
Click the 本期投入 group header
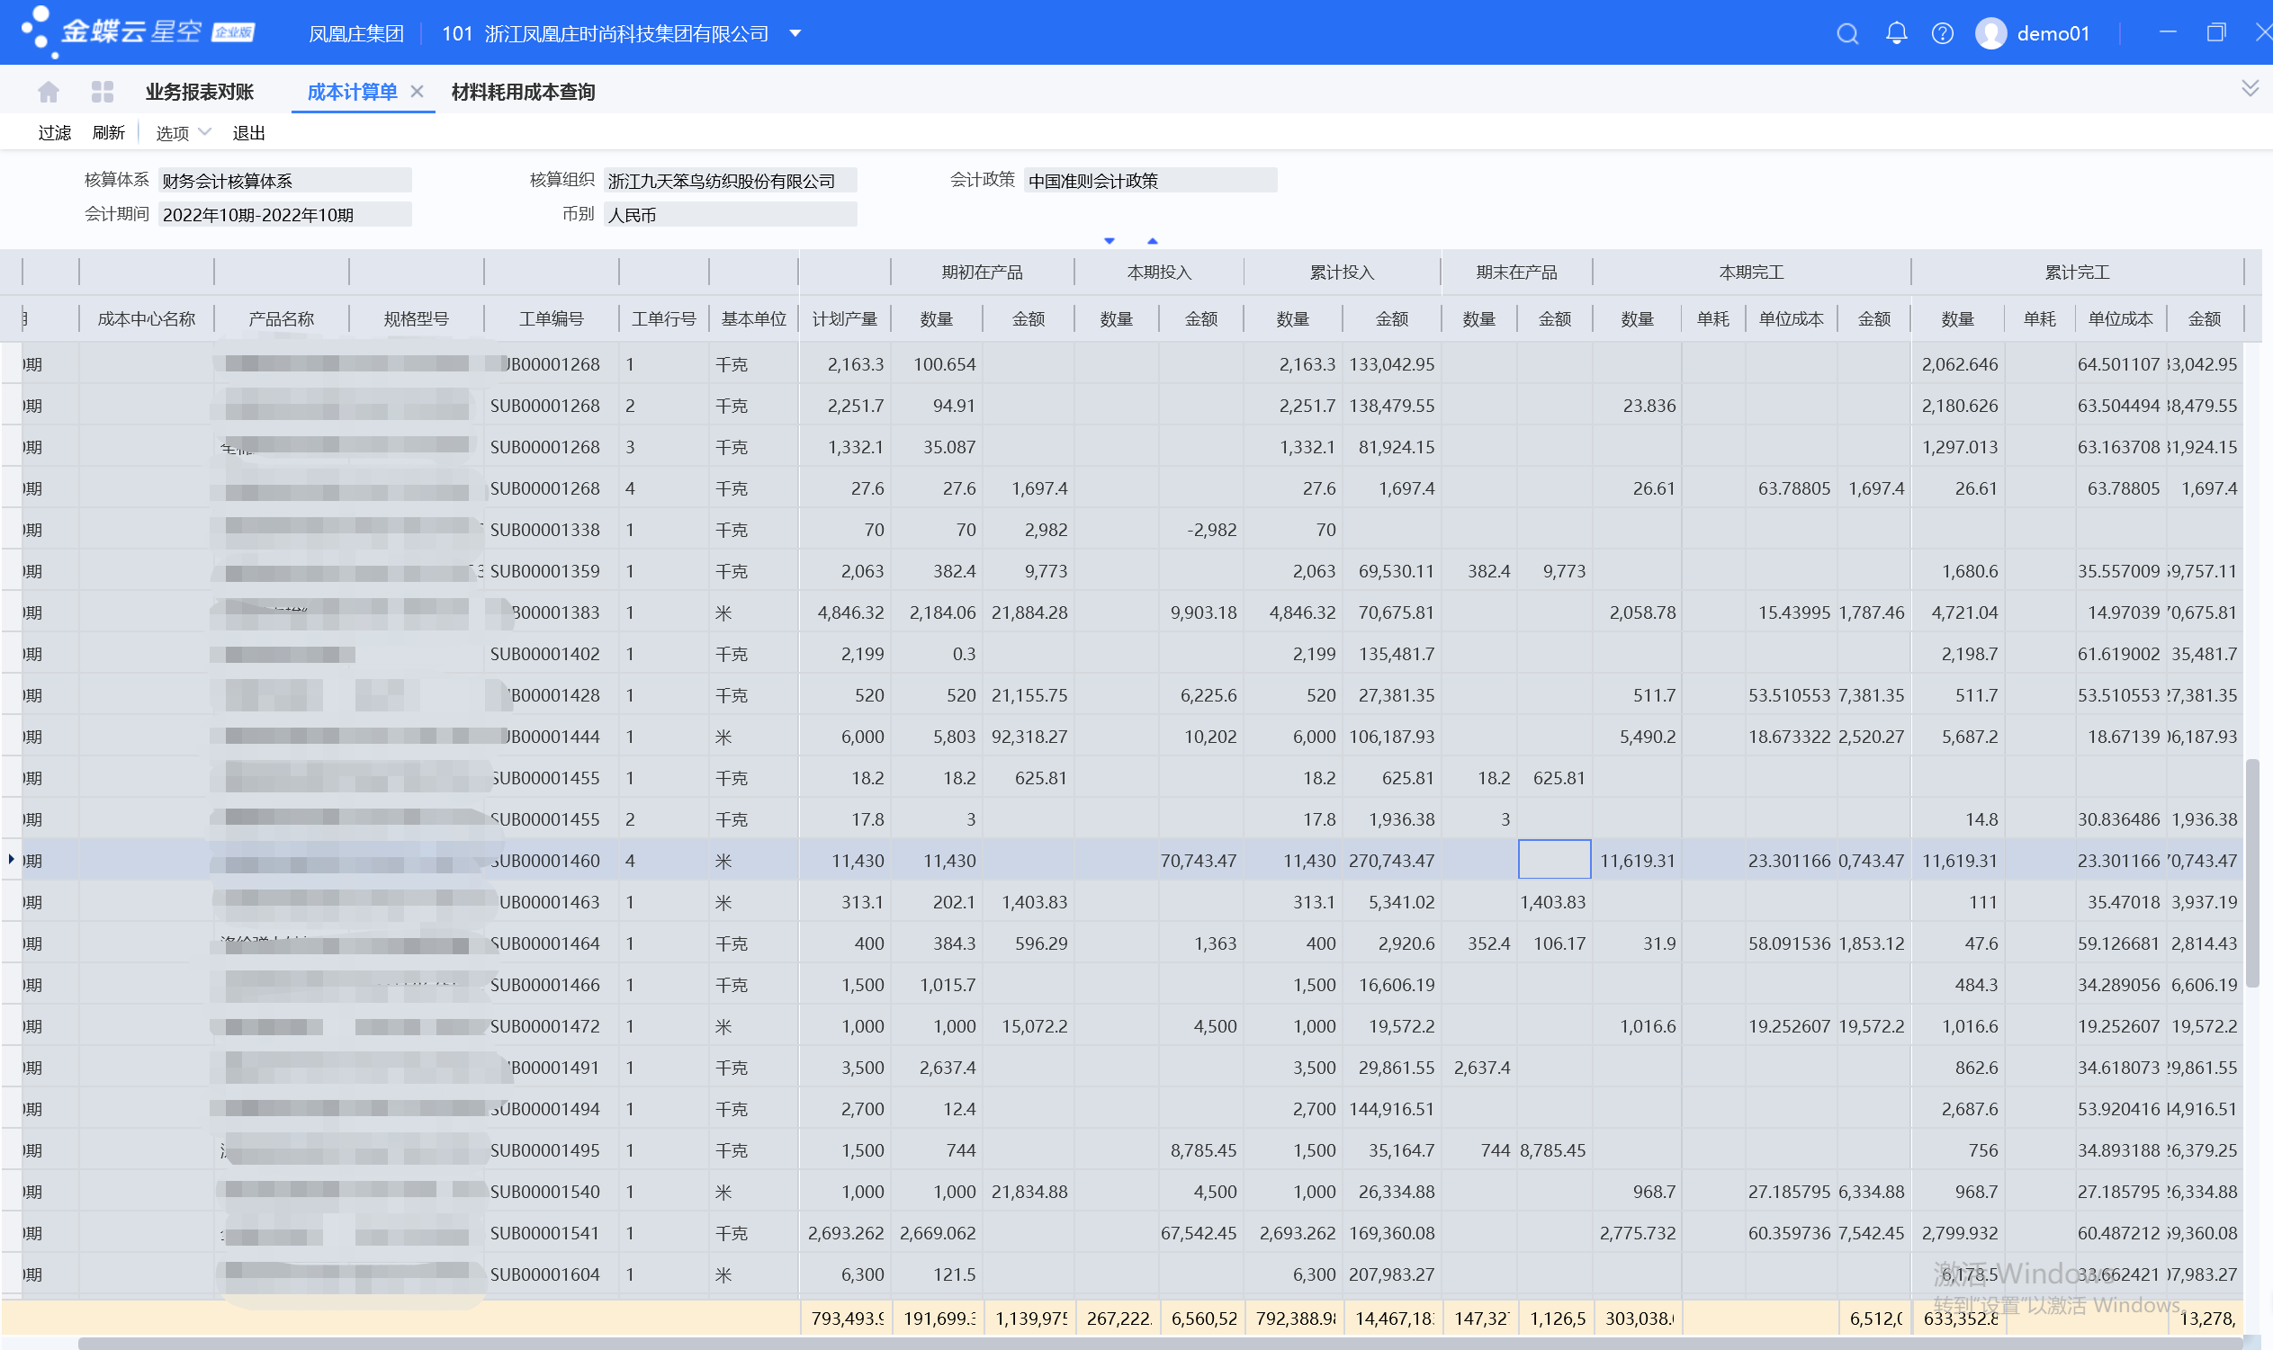(1158, 272)
